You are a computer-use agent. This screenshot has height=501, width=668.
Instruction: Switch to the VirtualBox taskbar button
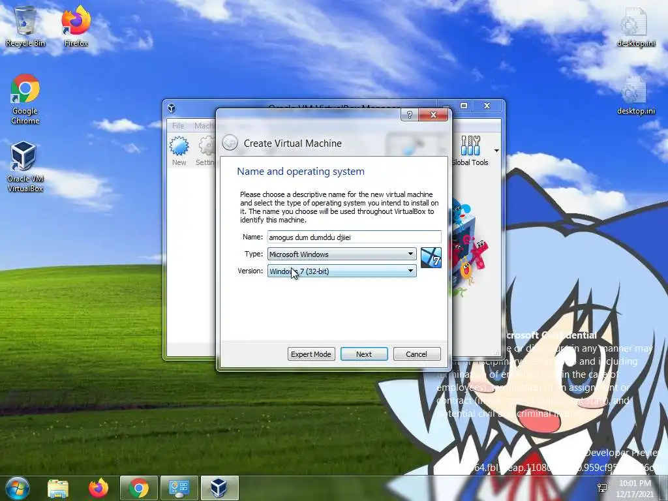pos(219,488)
